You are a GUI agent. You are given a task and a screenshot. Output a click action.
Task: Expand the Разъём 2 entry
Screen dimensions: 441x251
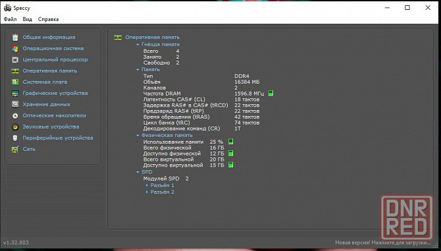tap(147, 192)
